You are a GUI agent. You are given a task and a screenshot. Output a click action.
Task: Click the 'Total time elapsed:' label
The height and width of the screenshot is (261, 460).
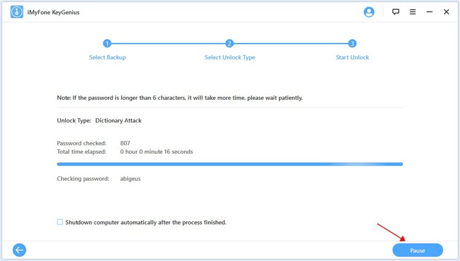[82, 152]
